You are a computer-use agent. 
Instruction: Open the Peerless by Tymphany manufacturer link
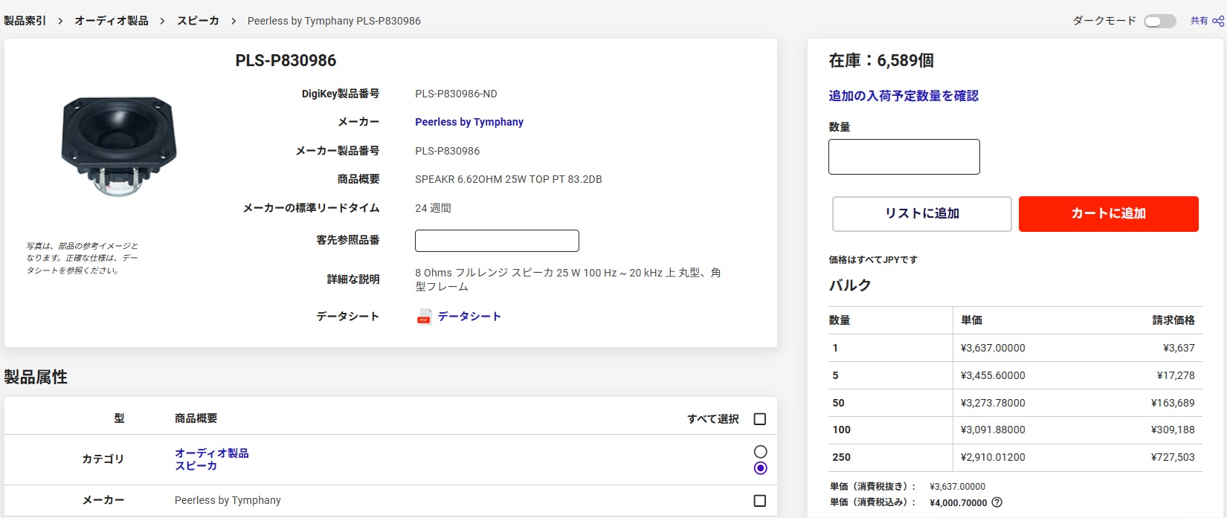[468, 122]
